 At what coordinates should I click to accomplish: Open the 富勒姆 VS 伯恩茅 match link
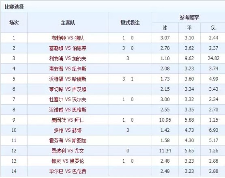(68, 48)
